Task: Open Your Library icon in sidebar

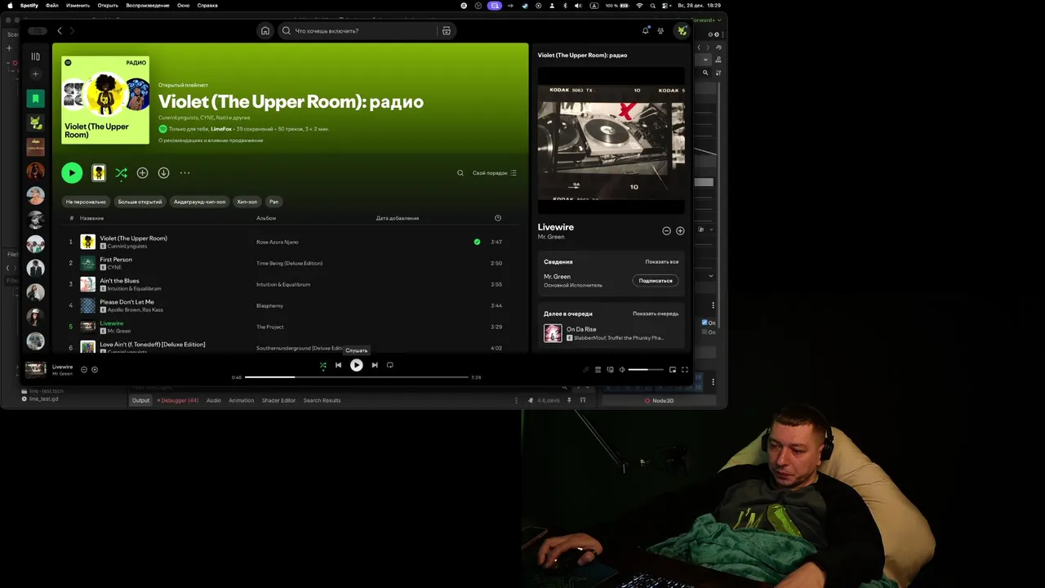Action: coord(35,56)
